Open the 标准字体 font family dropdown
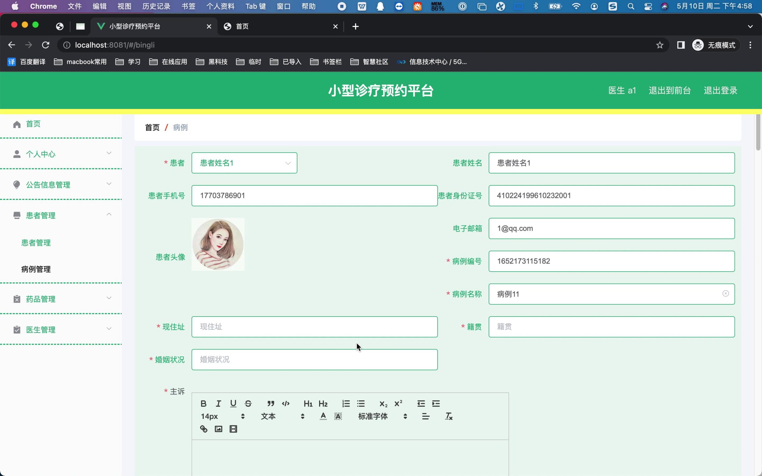The height and width of the screenshot is (476, 762). (x=382, y=416)
